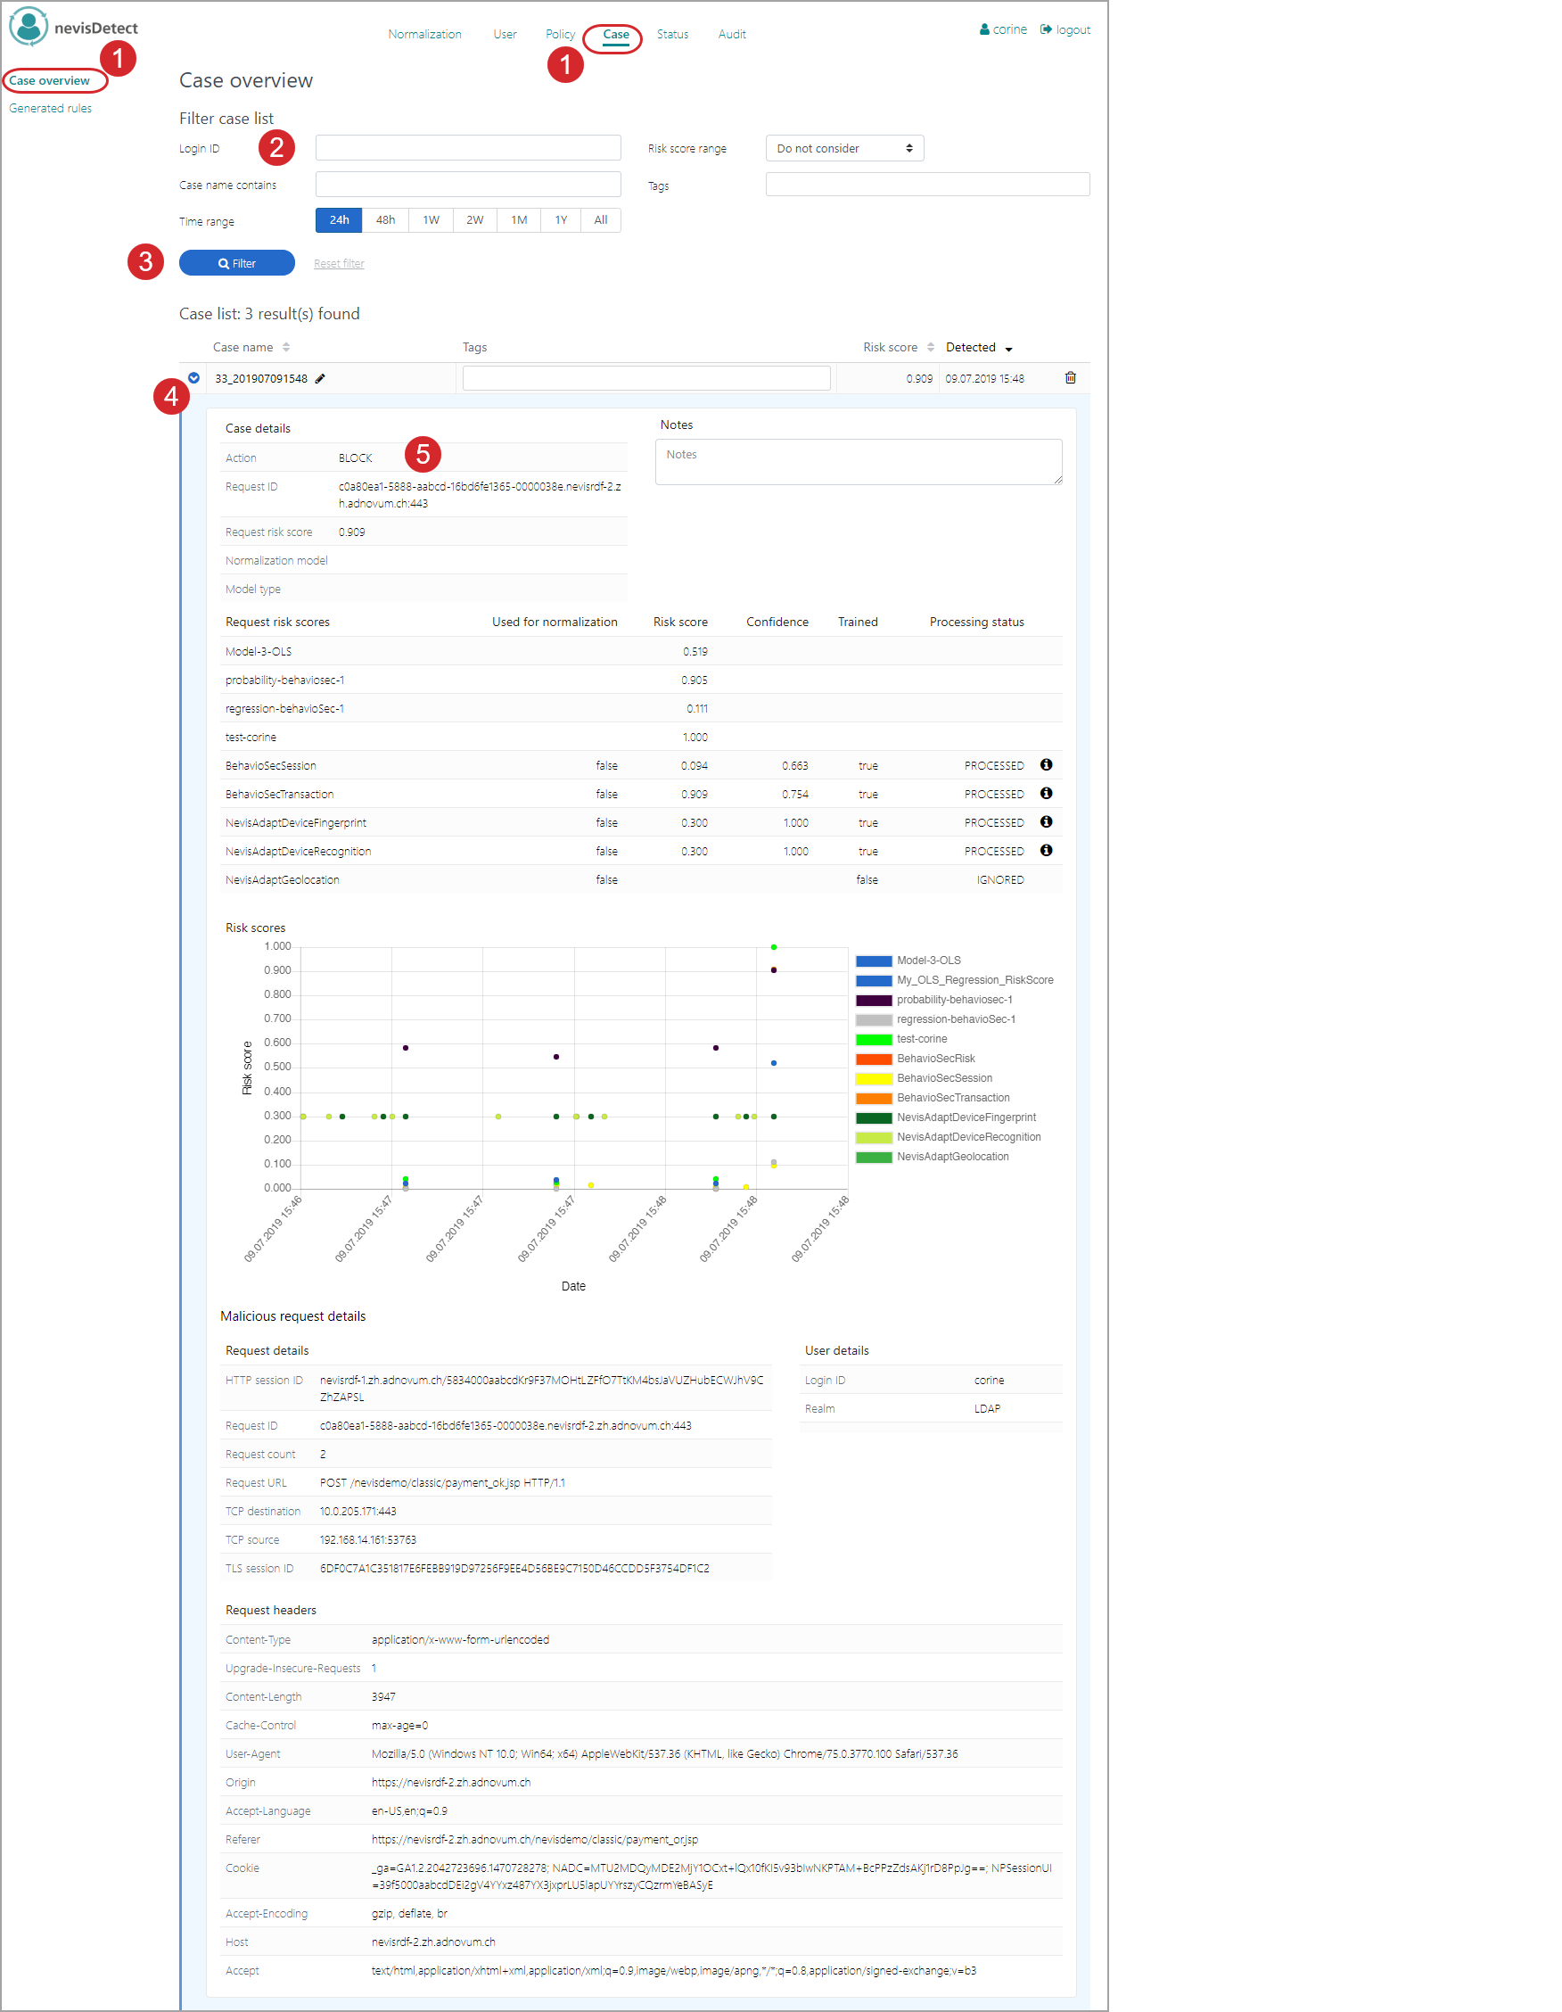Click the Reset filter link
Screen dimensions: 1562x2012
coord(339,263)
